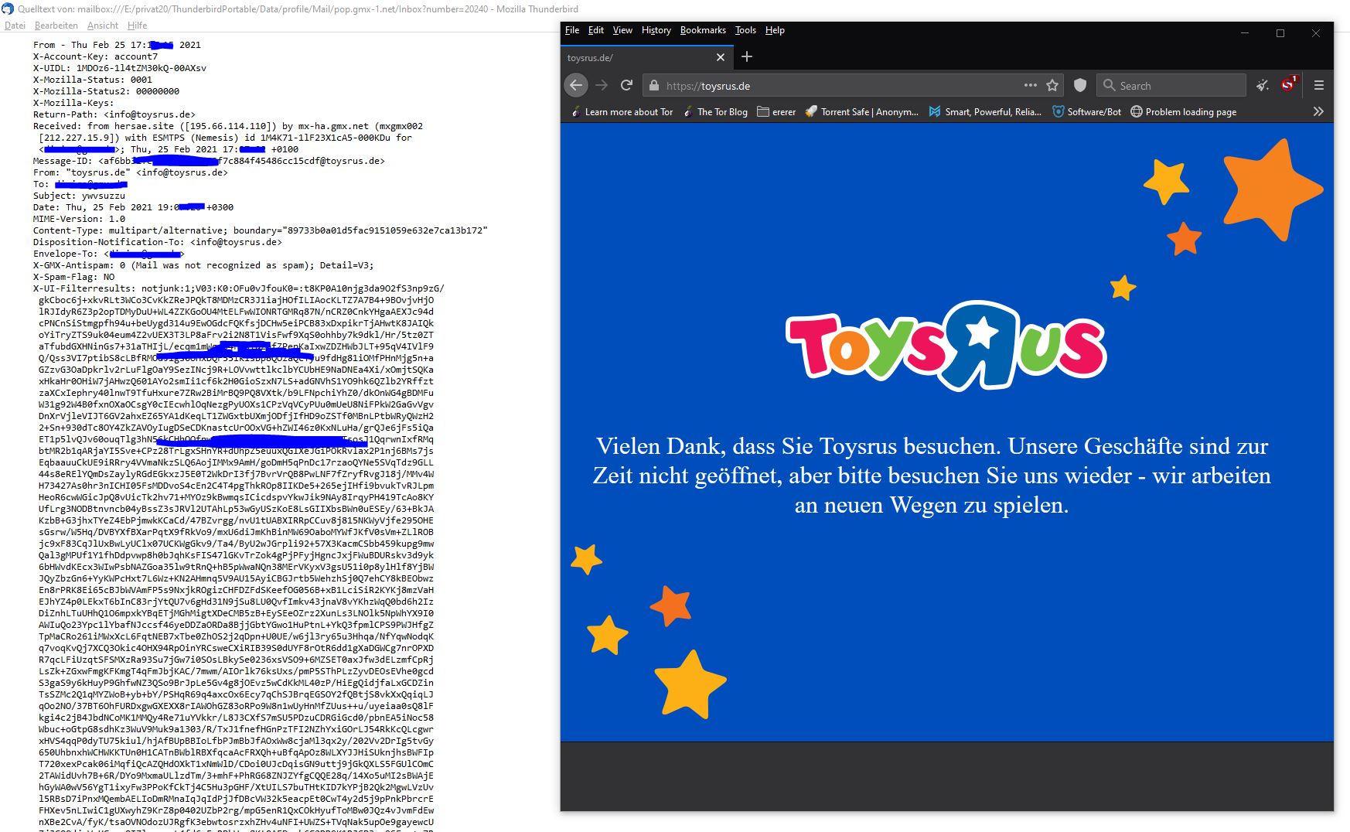Open the browser History menu
This screenshot has height=832, width=1350.
coord(656,30)
